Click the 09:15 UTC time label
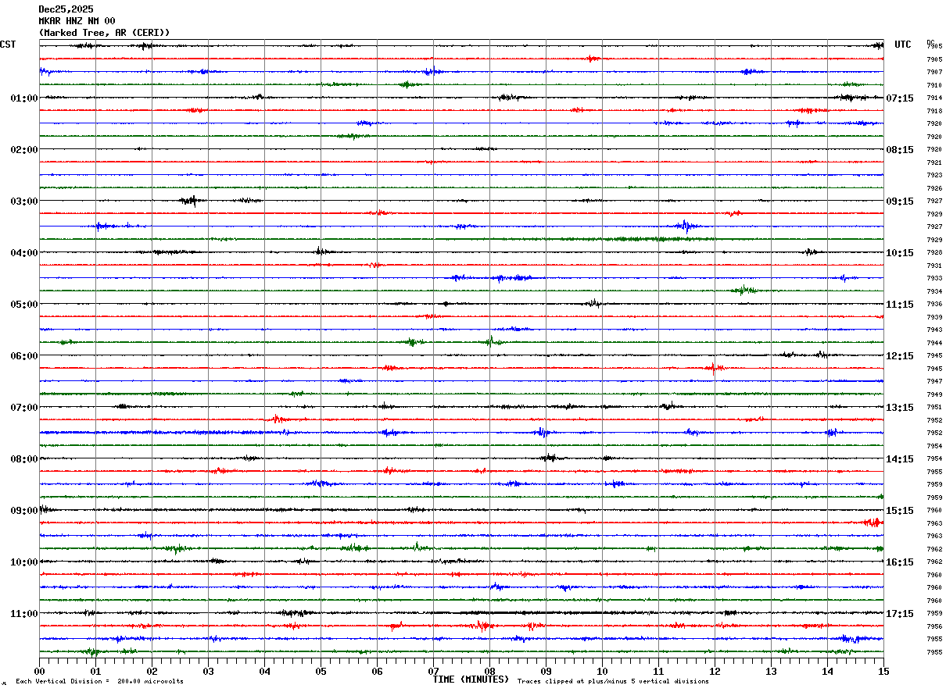The width and height of the screenshot is (946, 692). tap(899, 202)
